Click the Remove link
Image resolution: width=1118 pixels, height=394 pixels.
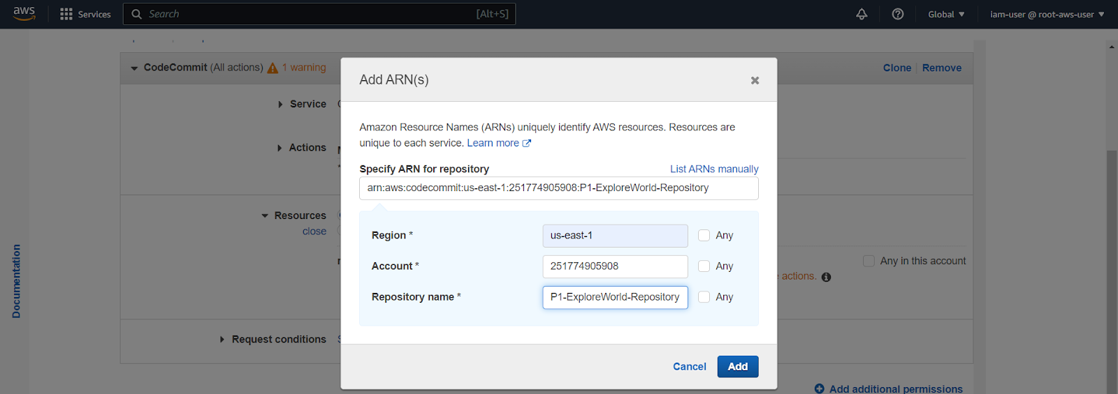(x=942, y=68)
